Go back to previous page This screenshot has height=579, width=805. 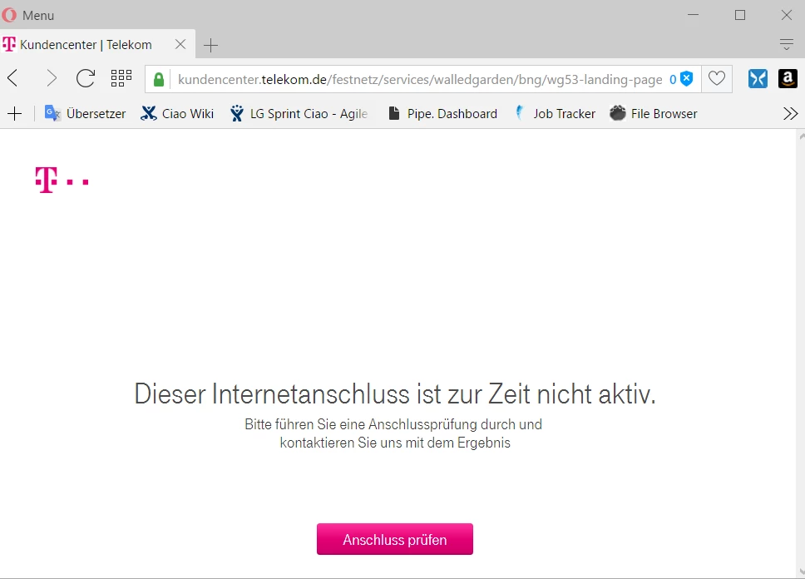pyautogui.click(x=13, y=78)
